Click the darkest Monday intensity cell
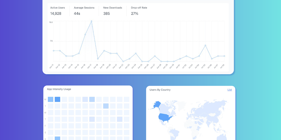This screenshot has height=140, width=281. coord(57,99)
